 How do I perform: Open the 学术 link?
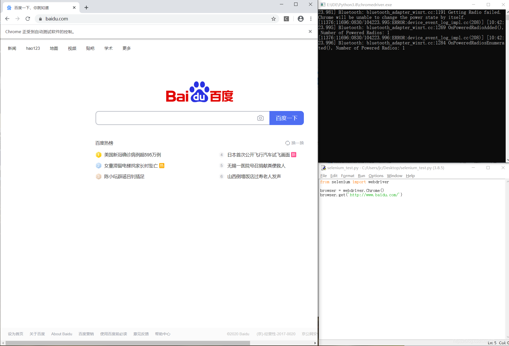tap(108, 48)
